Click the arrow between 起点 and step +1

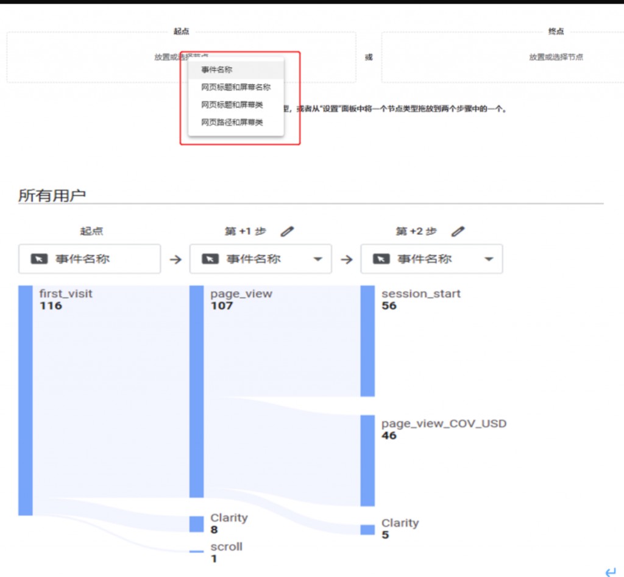(x=175, y=259)
